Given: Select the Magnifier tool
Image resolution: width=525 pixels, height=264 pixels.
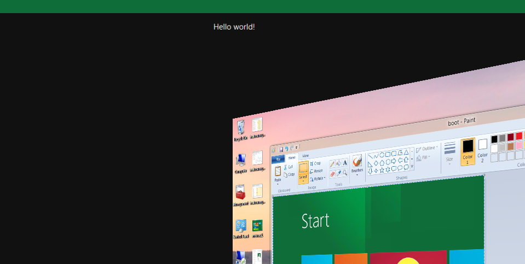Looking at the screenshot, I should [x=345, y=172].
